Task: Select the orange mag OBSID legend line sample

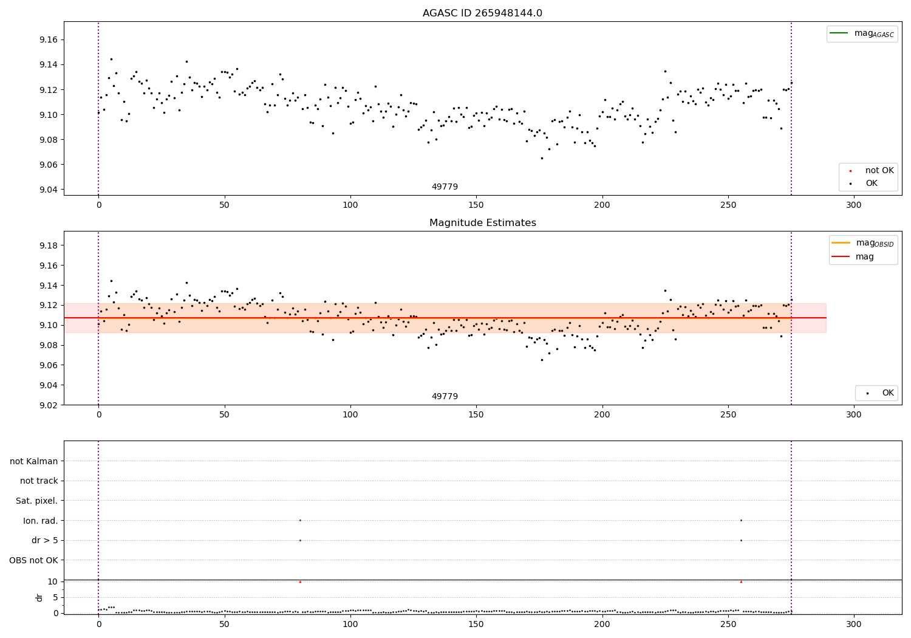Action: (841, 243)
